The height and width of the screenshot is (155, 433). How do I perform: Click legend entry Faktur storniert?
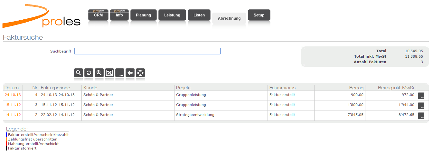pyautogui.click(x=22, y=148)
